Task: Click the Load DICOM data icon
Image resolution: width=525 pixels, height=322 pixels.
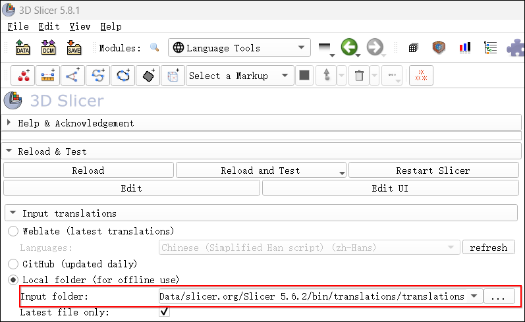Action: (48, 47)
